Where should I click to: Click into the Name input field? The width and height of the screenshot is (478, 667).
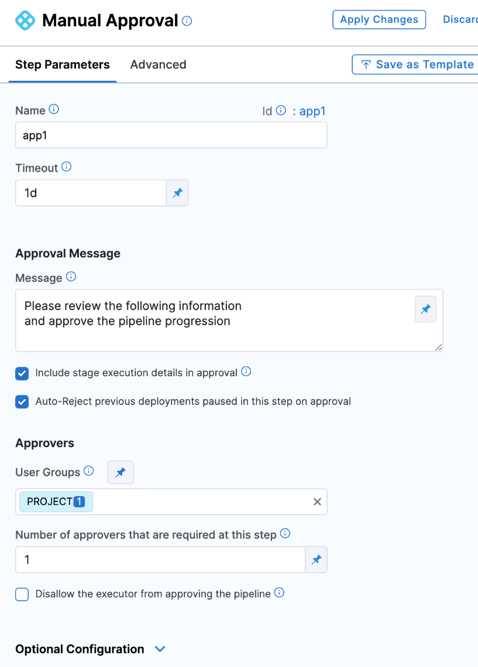tap(171, 135)
